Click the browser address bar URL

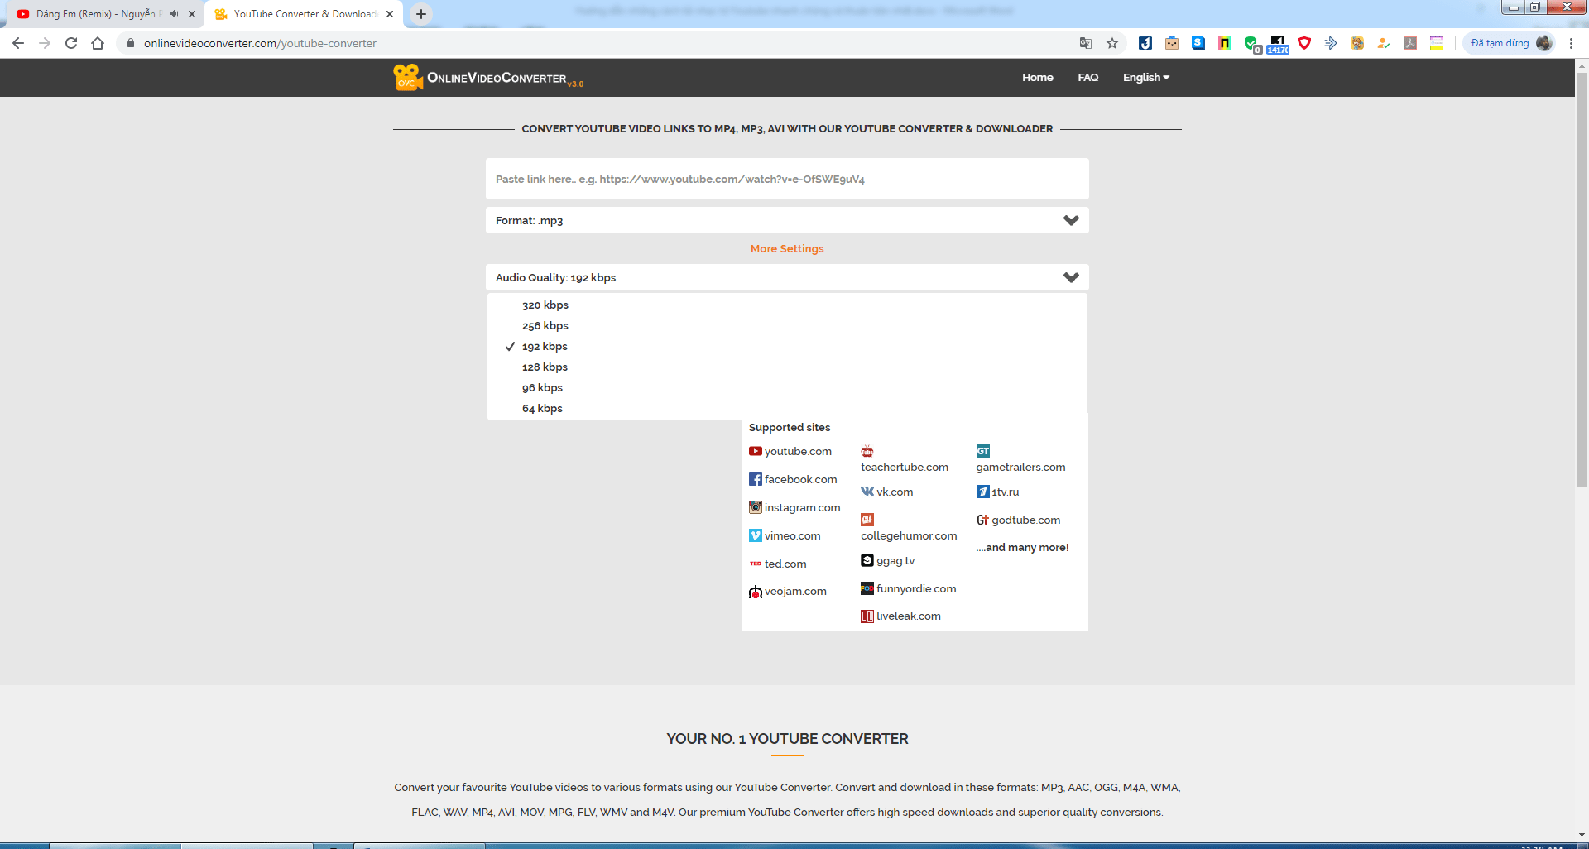coord(260,43)
